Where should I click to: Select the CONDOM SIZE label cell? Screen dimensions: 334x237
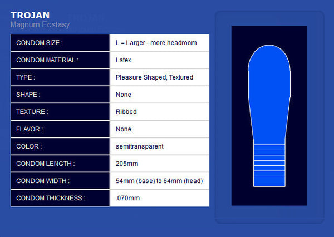pos(60,43)
